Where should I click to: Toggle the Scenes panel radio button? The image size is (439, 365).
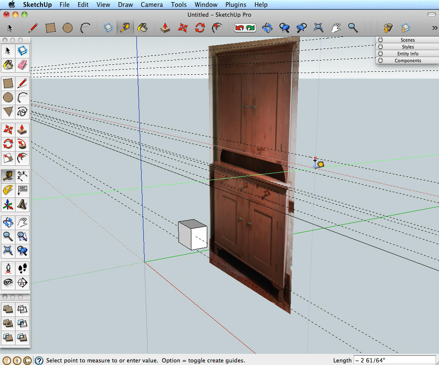click(381, 40)
